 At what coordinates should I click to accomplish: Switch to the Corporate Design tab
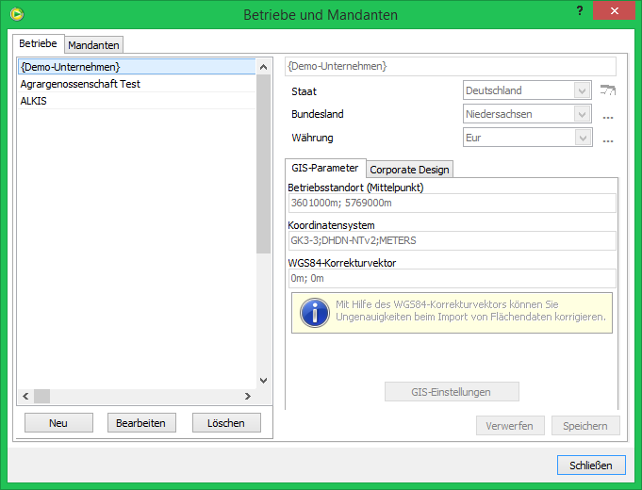click(409, 170)
